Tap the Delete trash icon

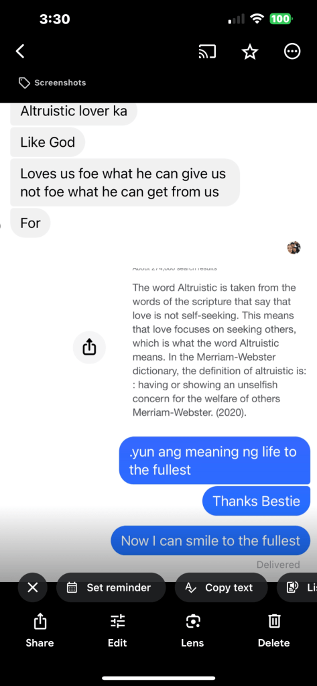click(273, 630)
